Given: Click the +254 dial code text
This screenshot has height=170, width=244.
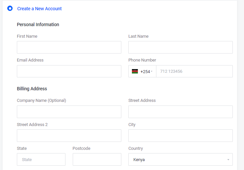Looking at the screenshot, I should pyautogui.click(x=145, y=71).
